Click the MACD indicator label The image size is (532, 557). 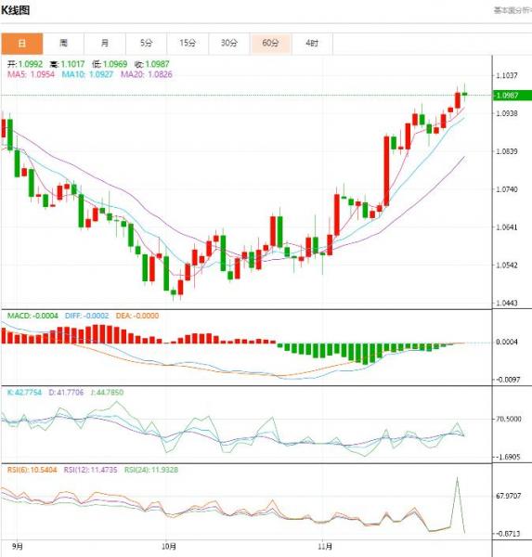[32, 316]
